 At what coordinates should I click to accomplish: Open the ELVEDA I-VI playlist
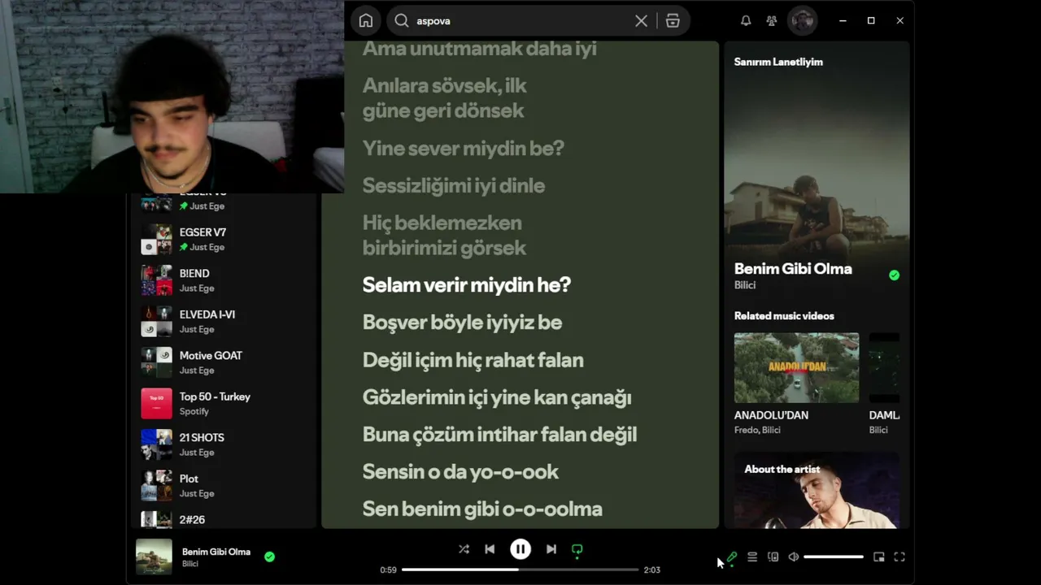point(224,321)
